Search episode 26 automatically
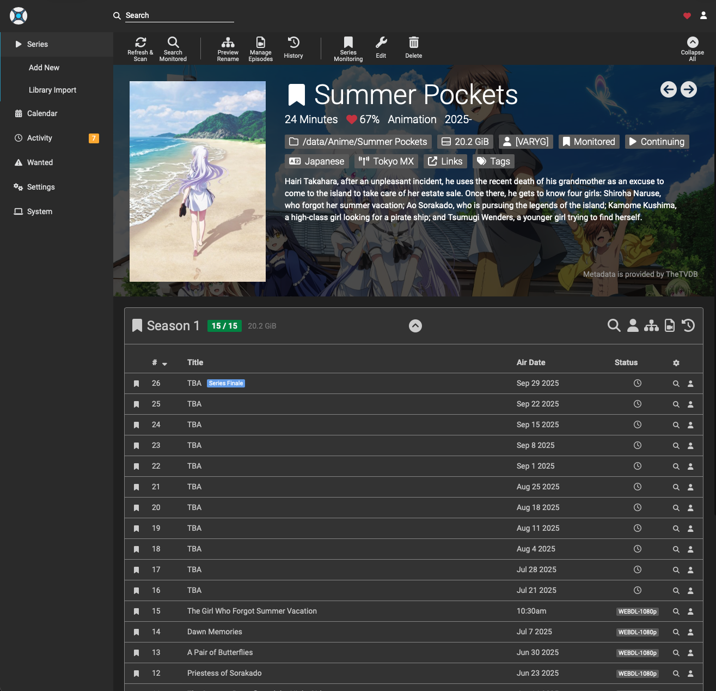 click(x=676, y=384)
